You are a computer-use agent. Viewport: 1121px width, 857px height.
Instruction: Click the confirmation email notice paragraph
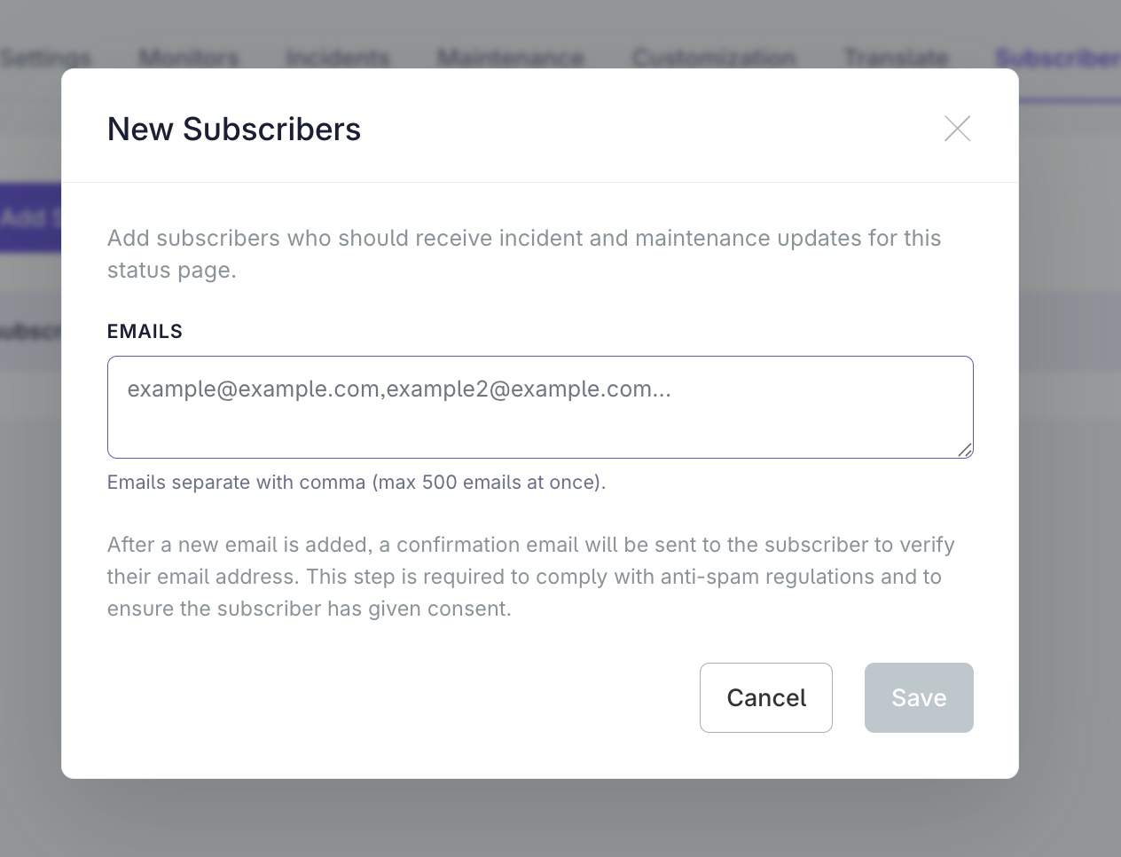(x=531, y=577)
